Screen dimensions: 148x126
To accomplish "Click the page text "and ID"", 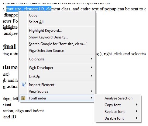I will point(10,117).
